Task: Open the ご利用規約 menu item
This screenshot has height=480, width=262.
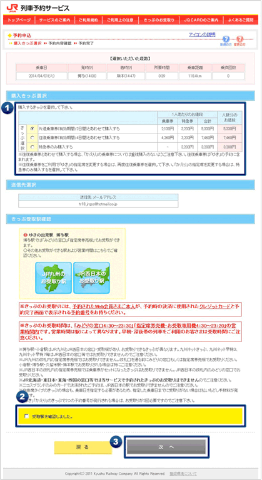Action: coord(88,20)
